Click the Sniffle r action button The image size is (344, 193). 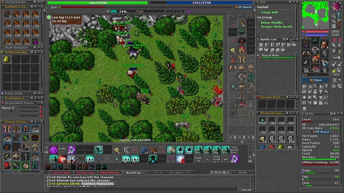click(62, 150)
